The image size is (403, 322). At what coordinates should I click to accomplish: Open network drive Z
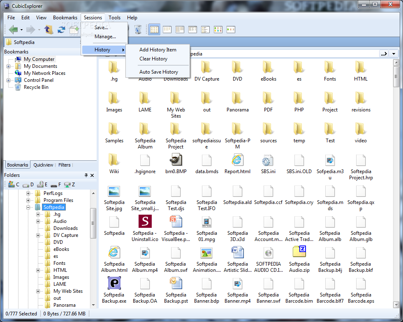69,185
